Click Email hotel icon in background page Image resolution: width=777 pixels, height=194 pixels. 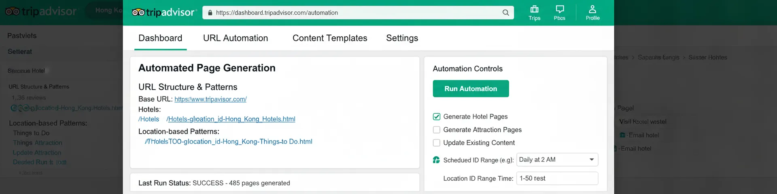coord(622,135)
